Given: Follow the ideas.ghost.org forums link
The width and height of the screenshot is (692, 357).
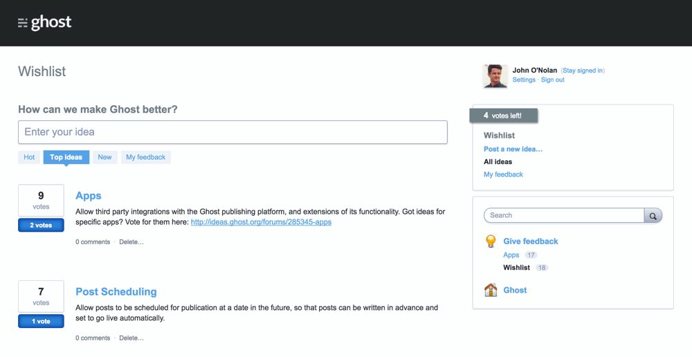Looking at the screenshot, I should 261,222.
